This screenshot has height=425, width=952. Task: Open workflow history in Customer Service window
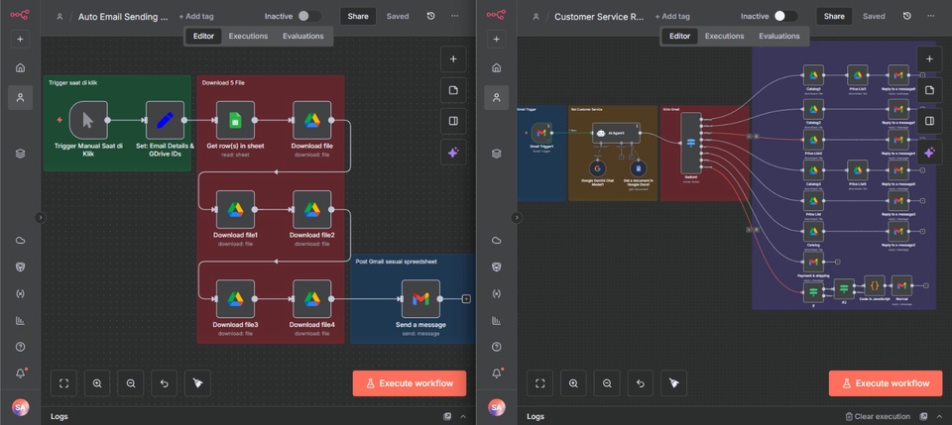point(906,16)
